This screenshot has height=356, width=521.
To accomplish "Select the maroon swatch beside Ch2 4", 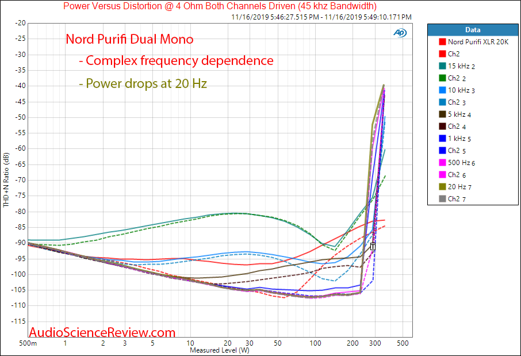I will pos(442,127).
